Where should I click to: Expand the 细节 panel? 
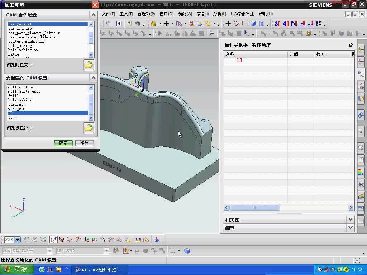(x=351, y=228)
